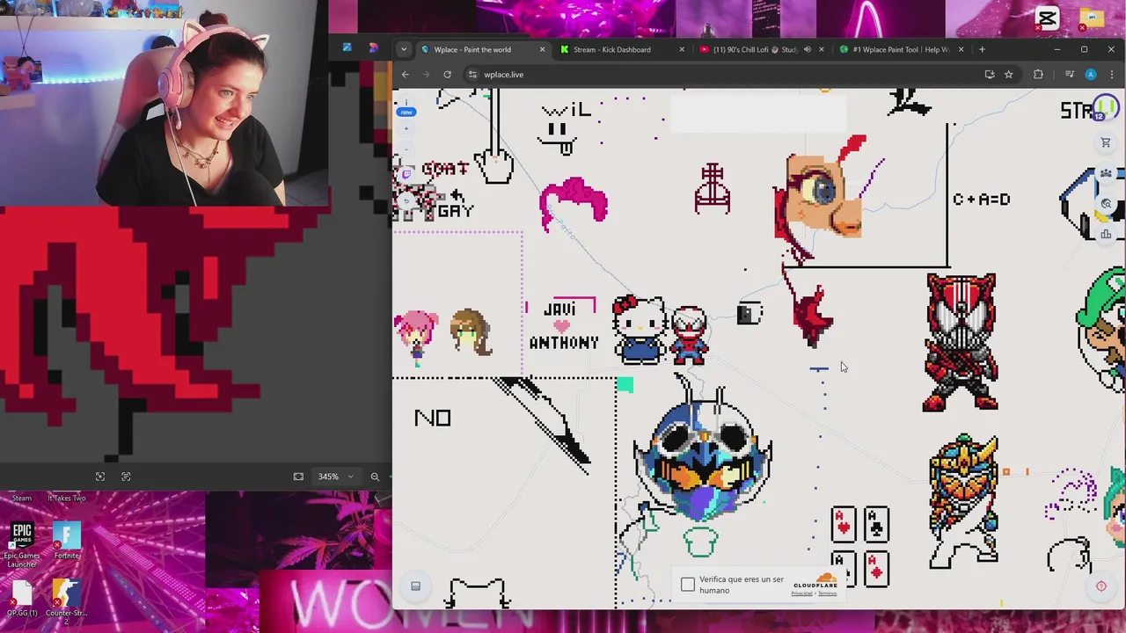Close the Wplace - Paint the world tab
The width and height of the screenshot is (1126, 633).
pyautogui.click(x=542, y=49)
